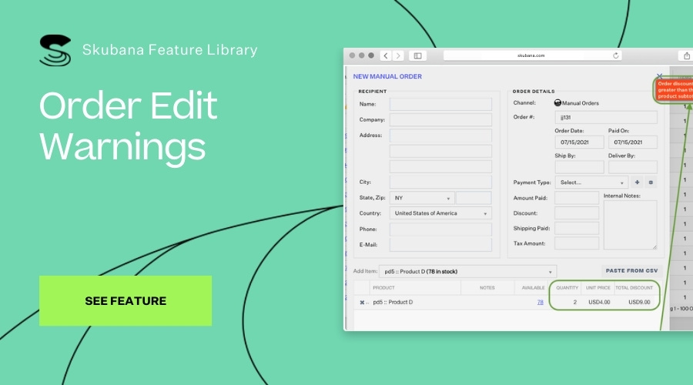The image size is (693, 385).
Task: Click the third Address line field
Action: [440, 166]
